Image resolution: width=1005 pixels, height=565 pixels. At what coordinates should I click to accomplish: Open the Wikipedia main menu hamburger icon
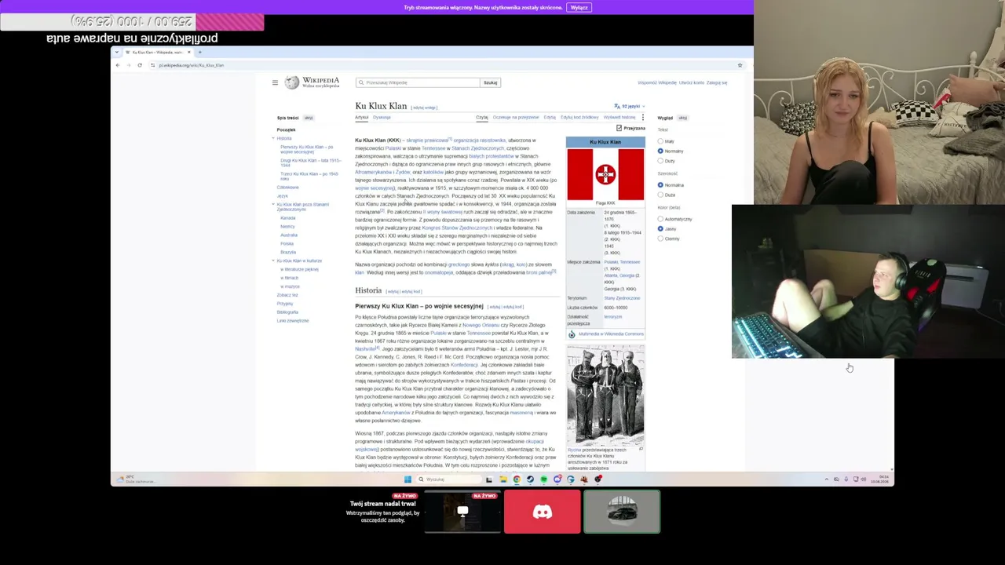[275, 82]
